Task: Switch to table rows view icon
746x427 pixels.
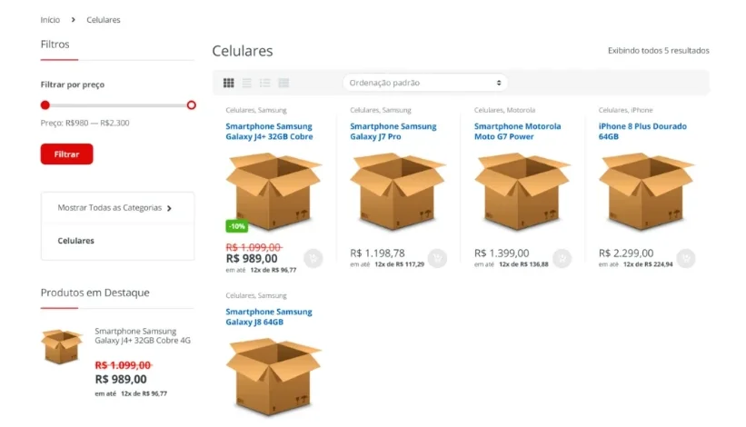Action: 283,83
